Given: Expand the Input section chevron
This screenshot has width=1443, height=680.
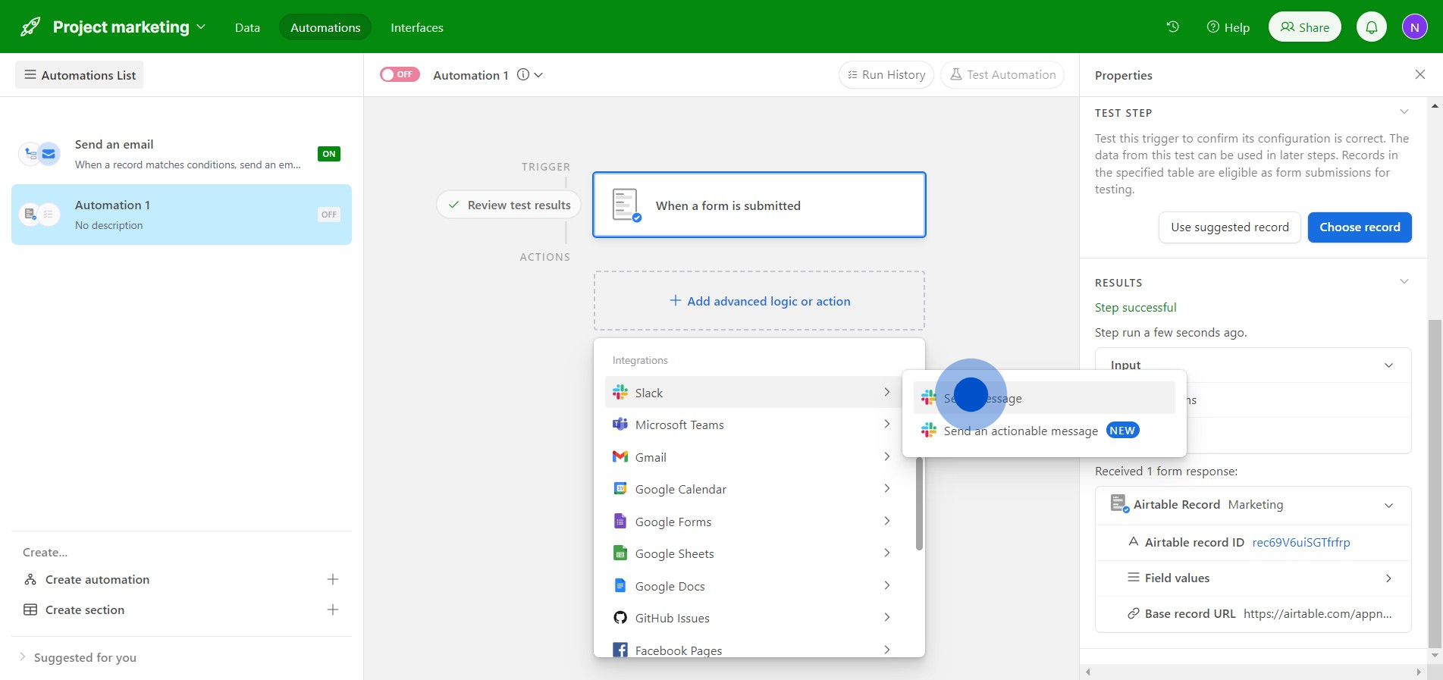Looking at the screenshot, I should click(x=1388, y=365).
